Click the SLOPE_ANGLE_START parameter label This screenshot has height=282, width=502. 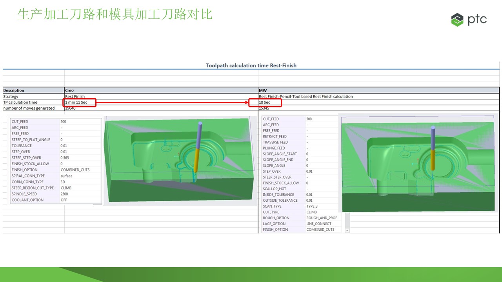280,154
